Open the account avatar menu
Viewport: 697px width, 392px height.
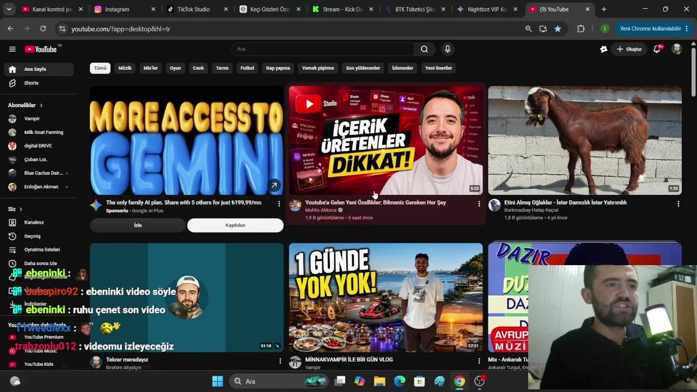pyautogui.click(x=677, y=49)
